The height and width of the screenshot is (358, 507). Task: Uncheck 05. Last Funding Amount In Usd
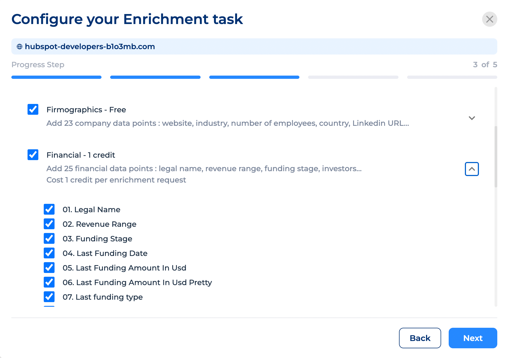[49, 268]
